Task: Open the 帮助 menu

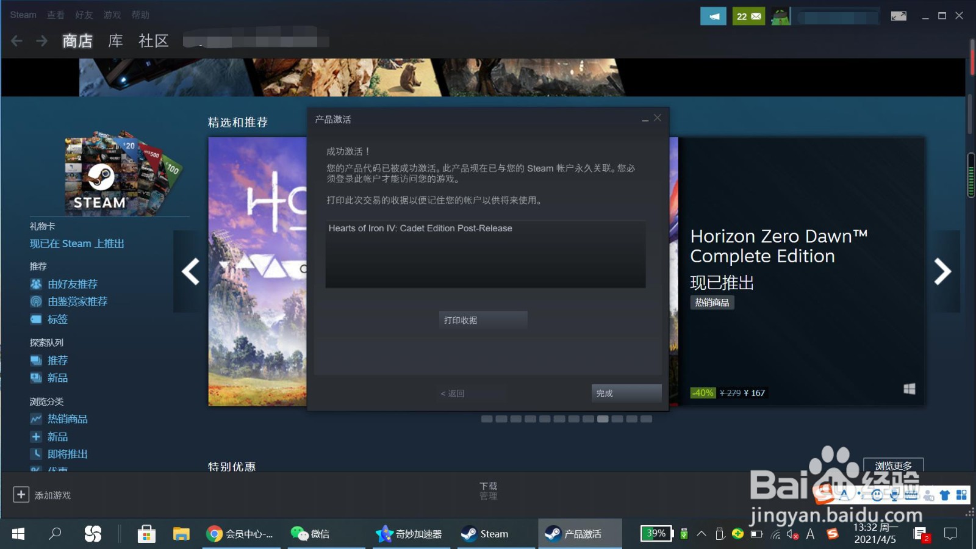Action: coord(140,15)
